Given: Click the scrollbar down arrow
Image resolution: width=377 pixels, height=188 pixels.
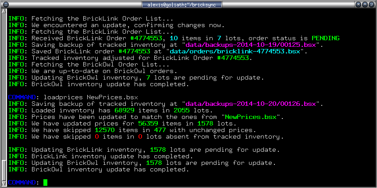Looking at the screenshot, I should coord(4,184).
